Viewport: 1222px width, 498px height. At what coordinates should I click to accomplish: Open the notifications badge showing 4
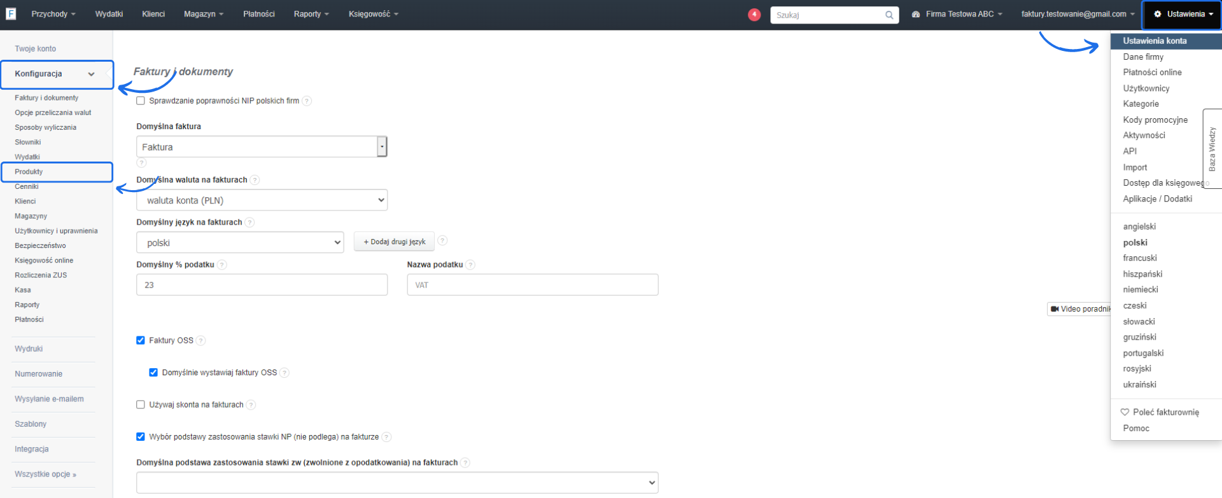754,14
